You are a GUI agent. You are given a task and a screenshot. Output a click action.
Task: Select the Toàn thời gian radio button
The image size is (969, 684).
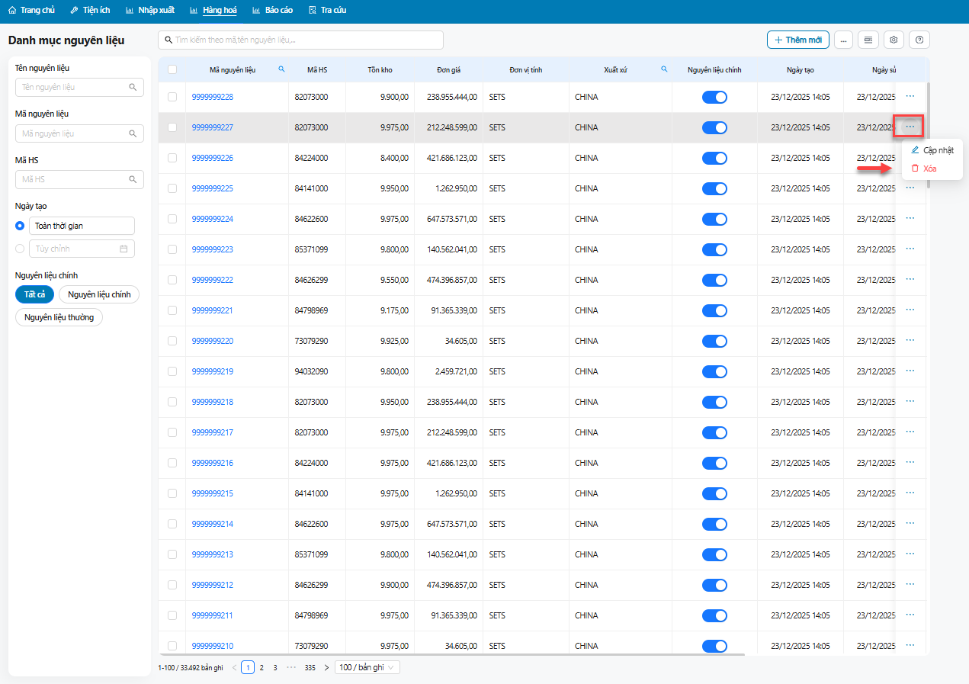20,226
